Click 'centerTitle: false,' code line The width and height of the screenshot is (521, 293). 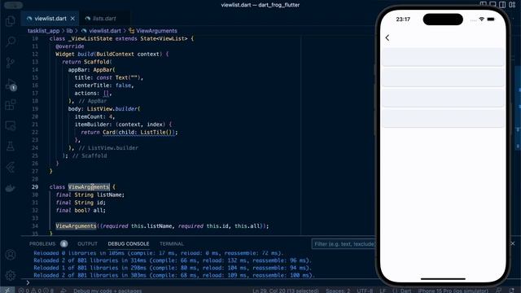click(104, 85)
